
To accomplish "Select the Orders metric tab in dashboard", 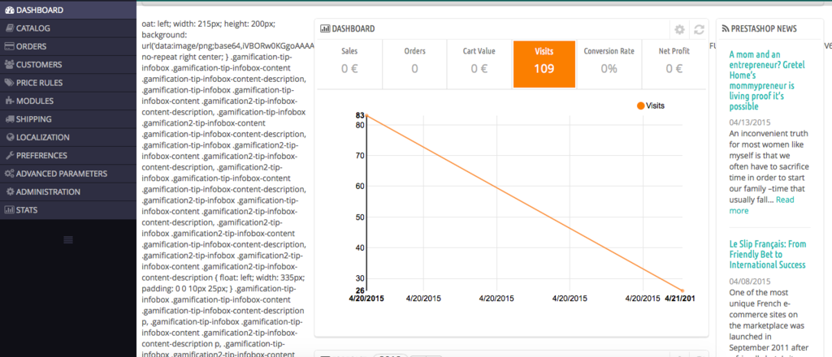I will click(414, 64).
